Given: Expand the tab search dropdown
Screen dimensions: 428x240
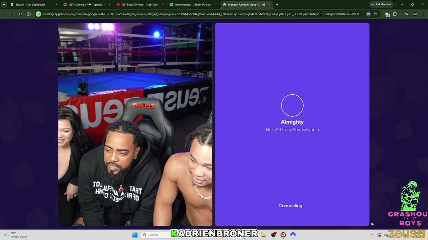Looking at the screenshot, I should (4, 5).
